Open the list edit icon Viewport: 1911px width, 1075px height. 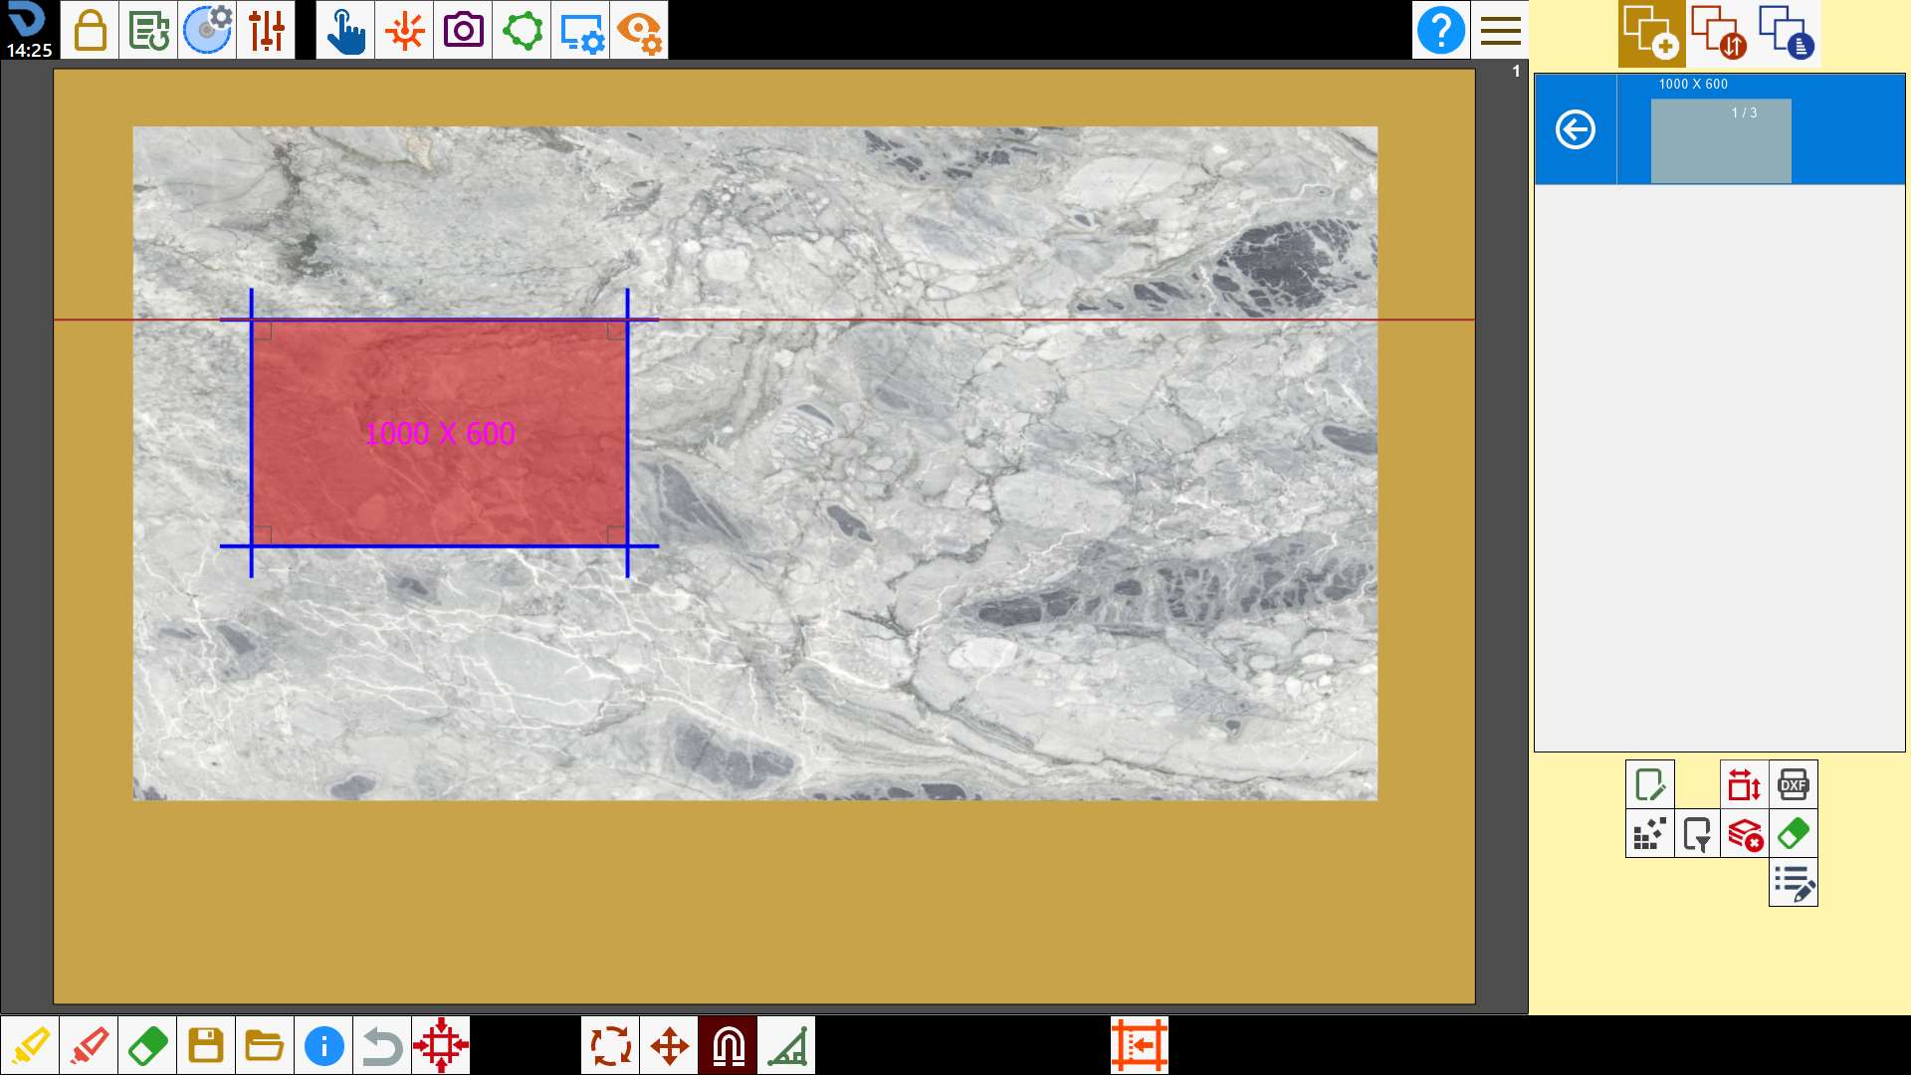click(1794, 882)
